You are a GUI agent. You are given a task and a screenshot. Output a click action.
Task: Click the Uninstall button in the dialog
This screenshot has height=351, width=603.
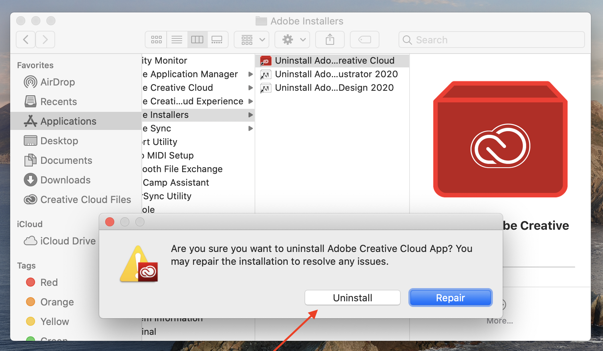click(353, 298)
